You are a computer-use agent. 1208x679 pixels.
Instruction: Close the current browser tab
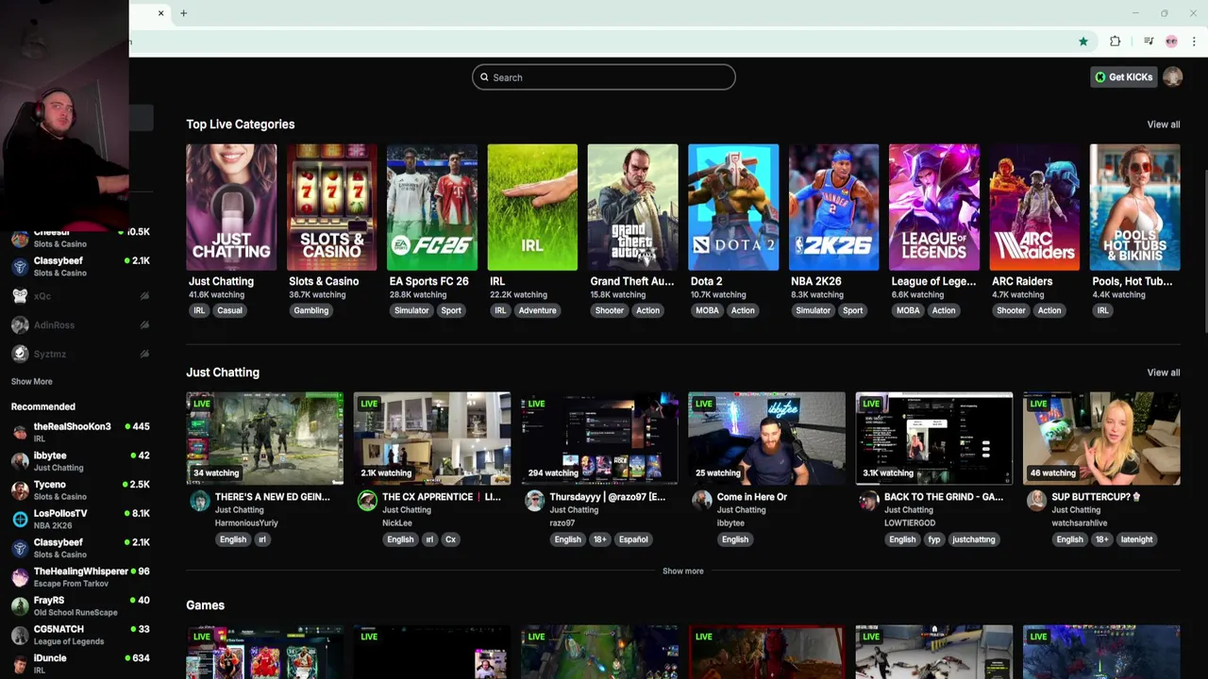point(160,13)
